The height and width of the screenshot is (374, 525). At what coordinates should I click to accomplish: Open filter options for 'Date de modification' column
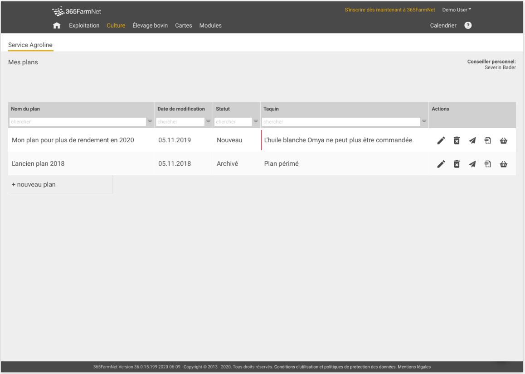(208, 122)
